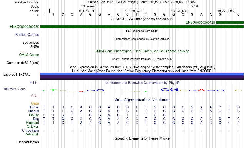Click the 13,273,675 ruler position label

(x=133, y=11)
